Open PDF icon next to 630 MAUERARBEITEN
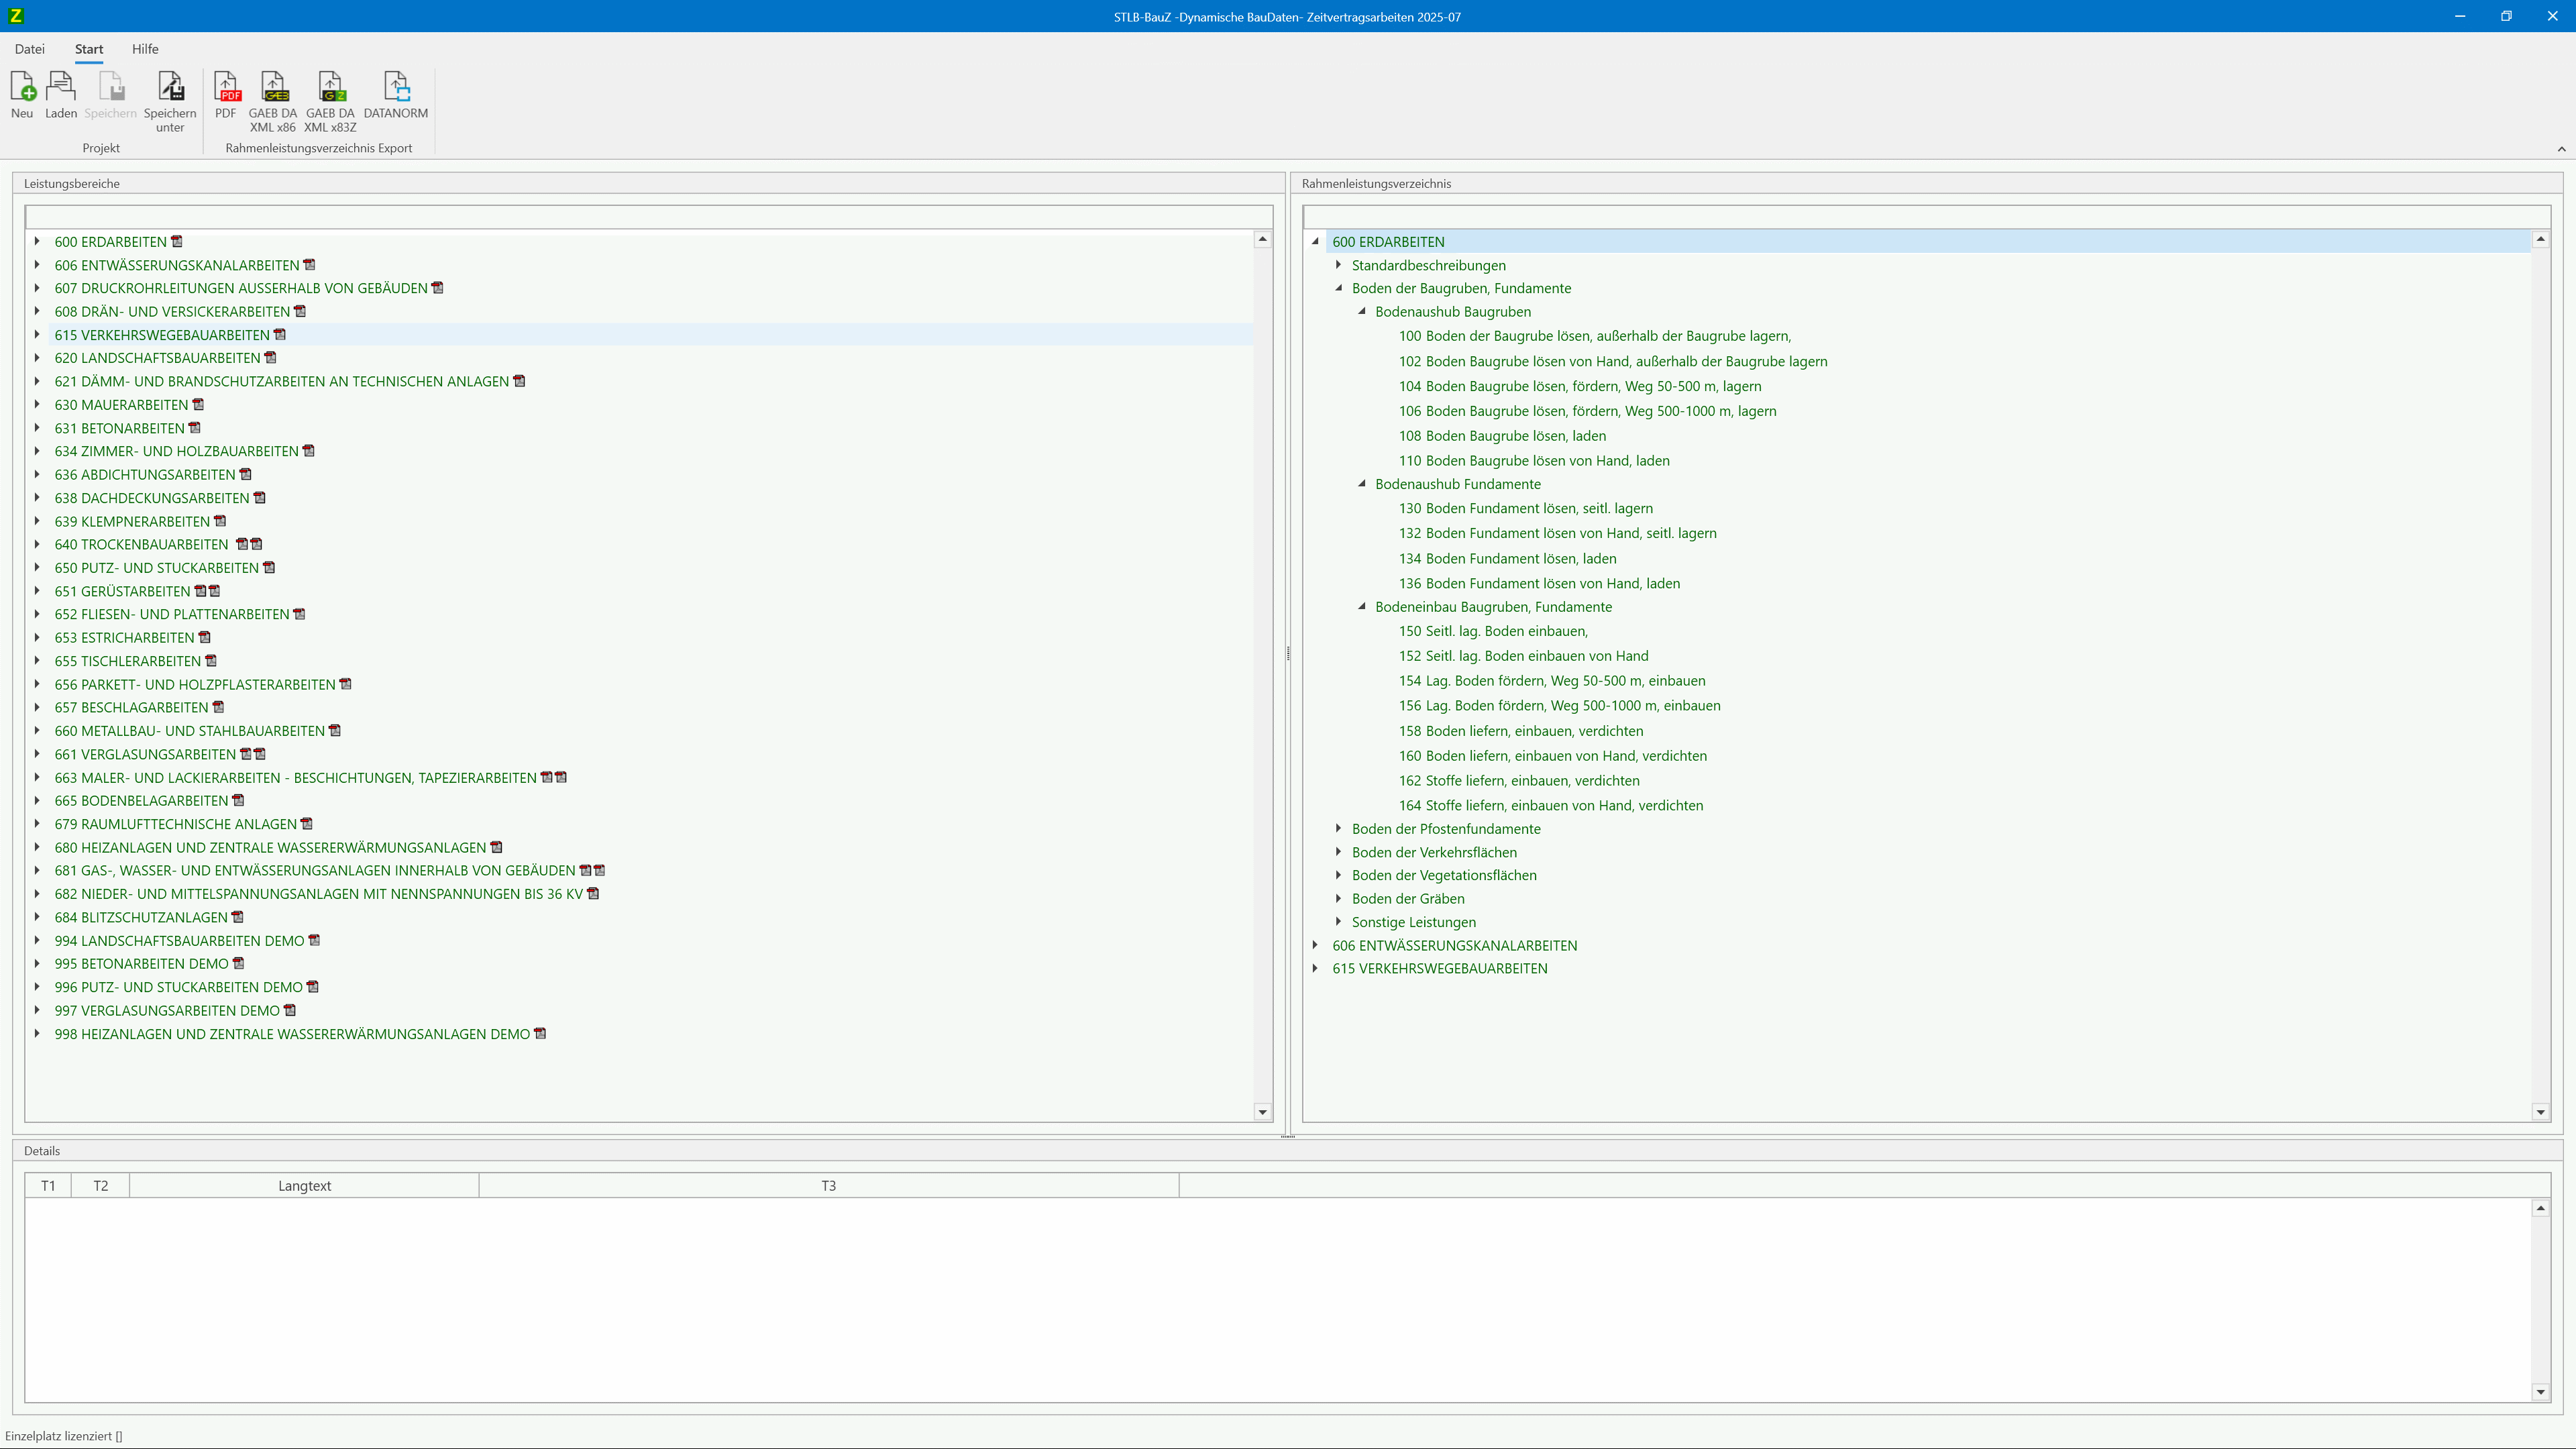 tap(198, 405)
